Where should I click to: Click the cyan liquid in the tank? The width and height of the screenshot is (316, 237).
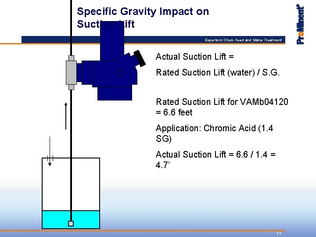pyautogui.click(x=71, y=219)
